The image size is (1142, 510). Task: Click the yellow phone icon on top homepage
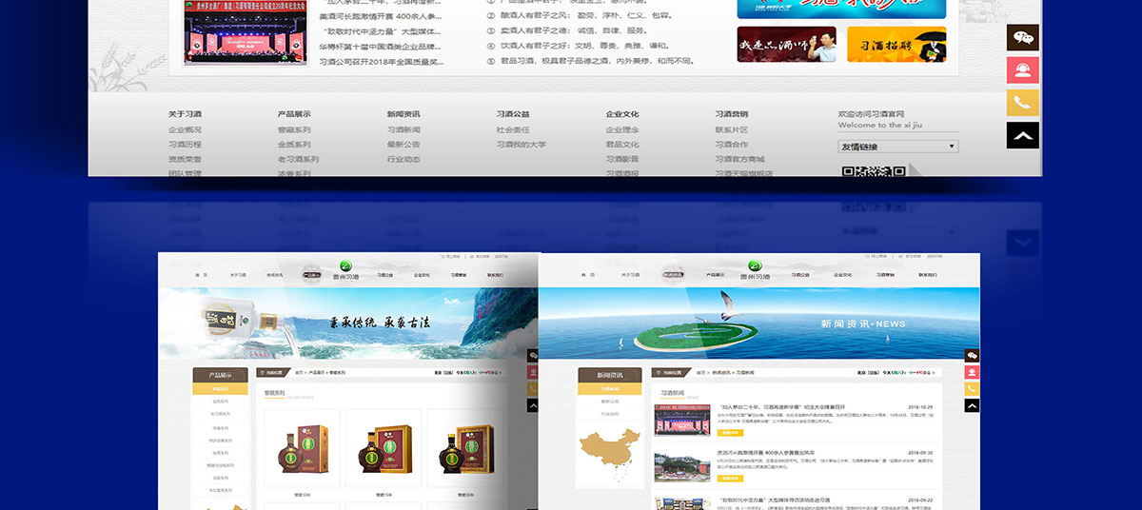coord(1023,103)
